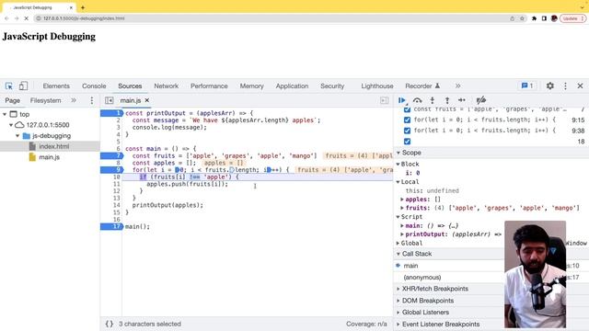Resume script execution in the debugger
Viewport: 589px width, 331px height.
(402, 100)
